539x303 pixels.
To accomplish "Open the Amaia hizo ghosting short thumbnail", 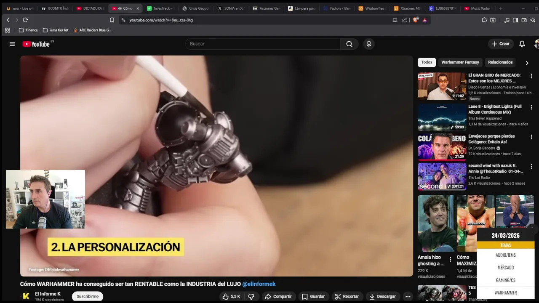I will pos(435,223).
